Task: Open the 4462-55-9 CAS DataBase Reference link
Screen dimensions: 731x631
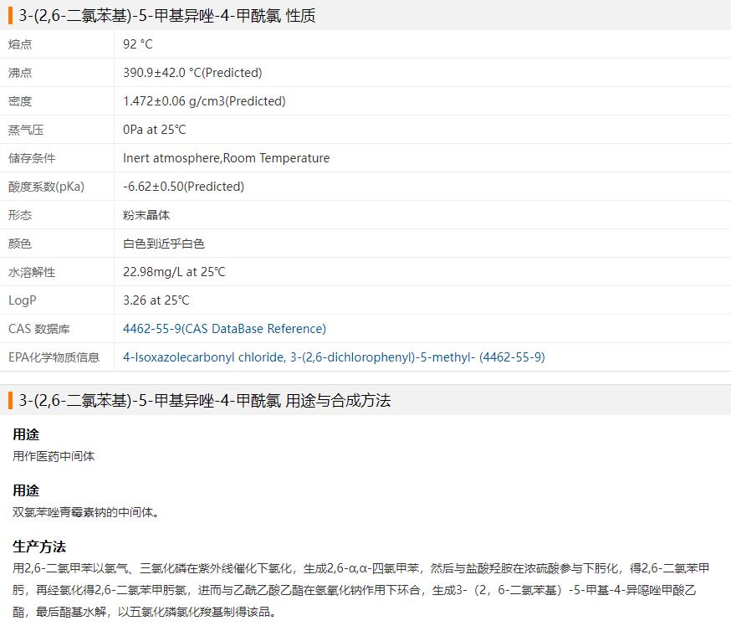Action: [224, 329]
